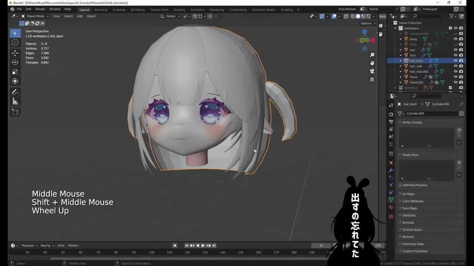Toggle viewport gizmo display button
The image size is (474, 266).
(322, 16)
